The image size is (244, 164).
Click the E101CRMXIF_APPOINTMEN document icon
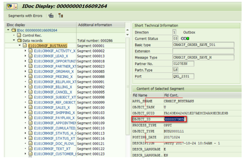[31, 123]
